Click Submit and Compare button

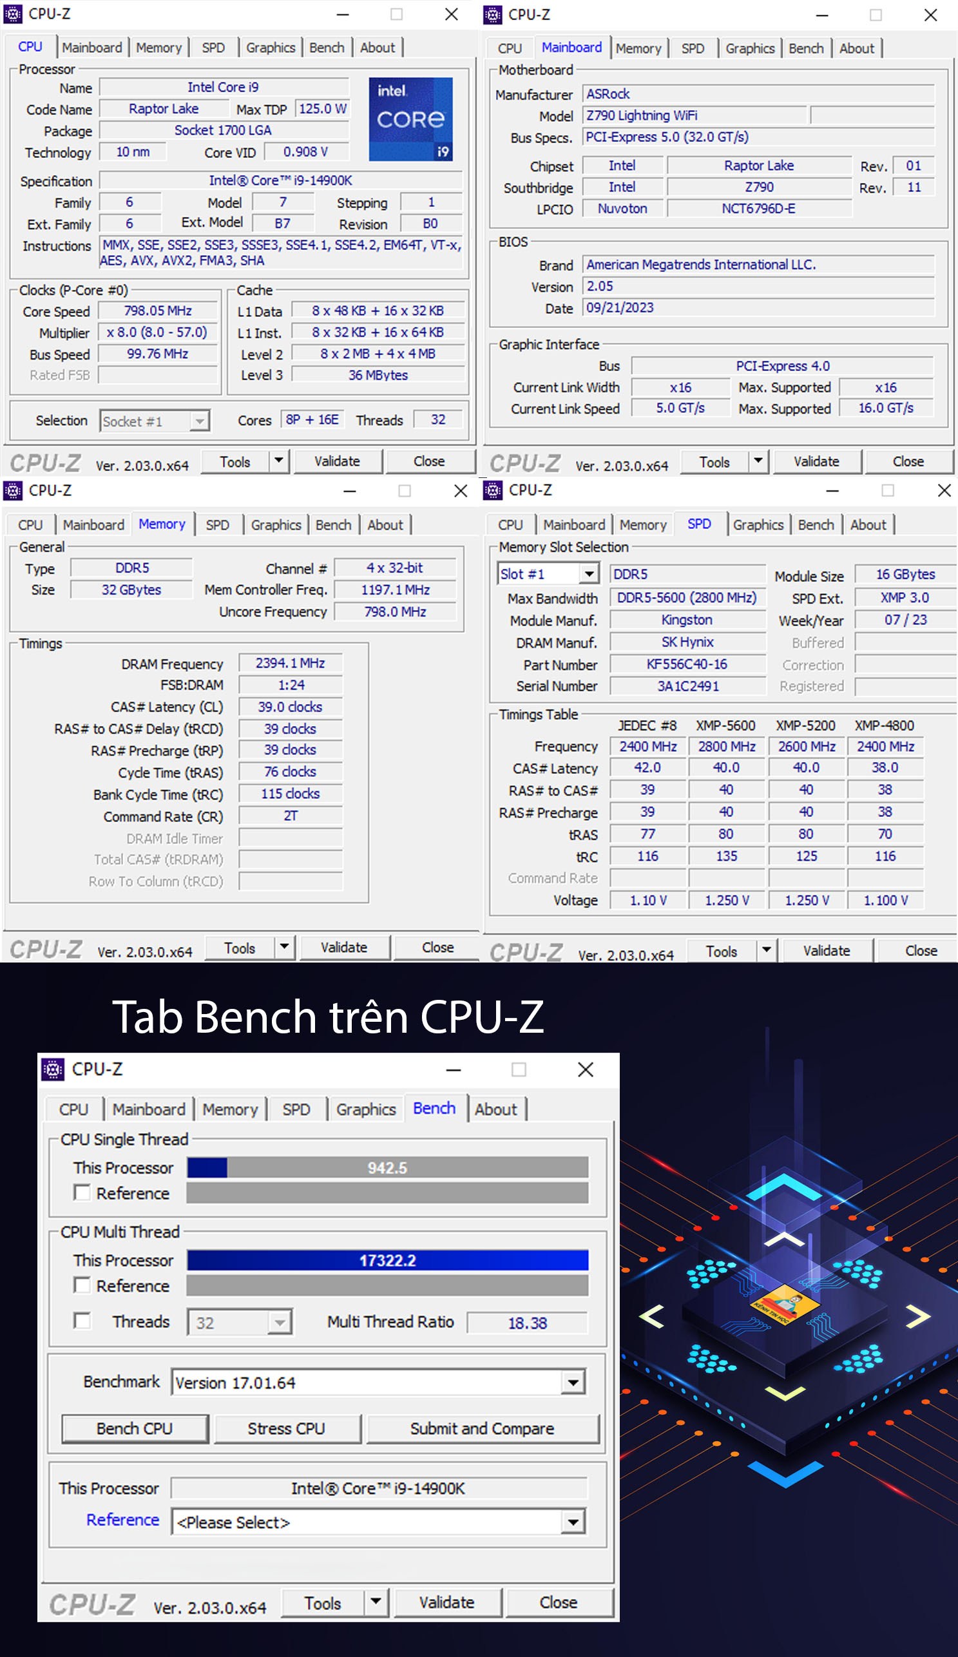click(483, 1428)
